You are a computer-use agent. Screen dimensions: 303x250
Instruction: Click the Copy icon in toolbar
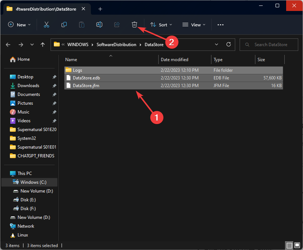click(x=64, y=25)
